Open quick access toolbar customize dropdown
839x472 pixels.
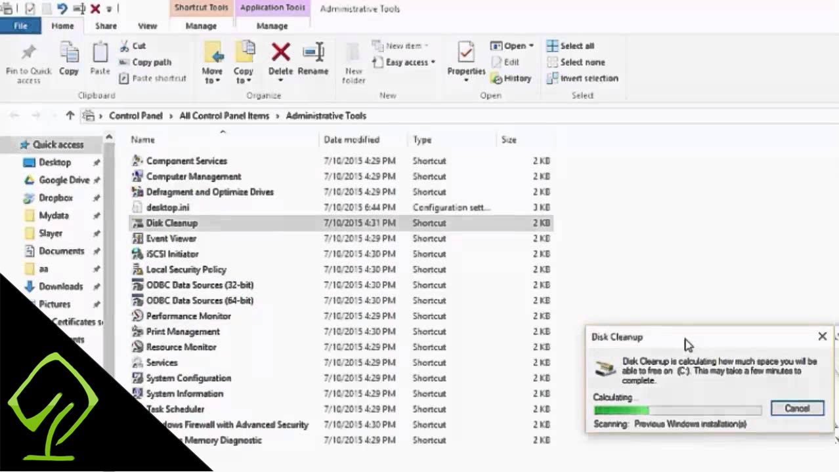point(108,9)
